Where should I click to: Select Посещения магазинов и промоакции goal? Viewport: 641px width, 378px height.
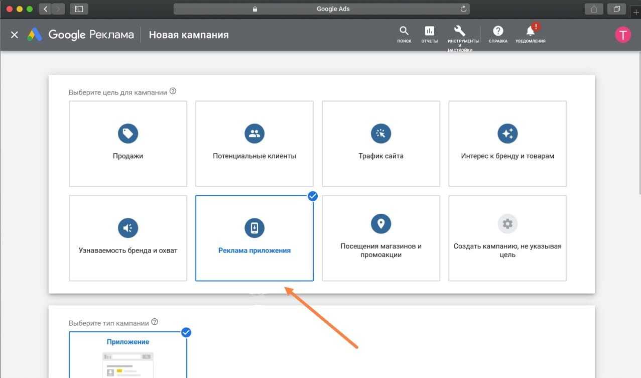(x=380, y=238)
